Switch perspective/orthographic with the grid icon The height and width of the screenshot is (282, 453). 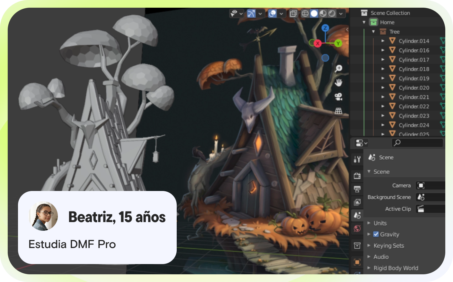pos(338,111)
